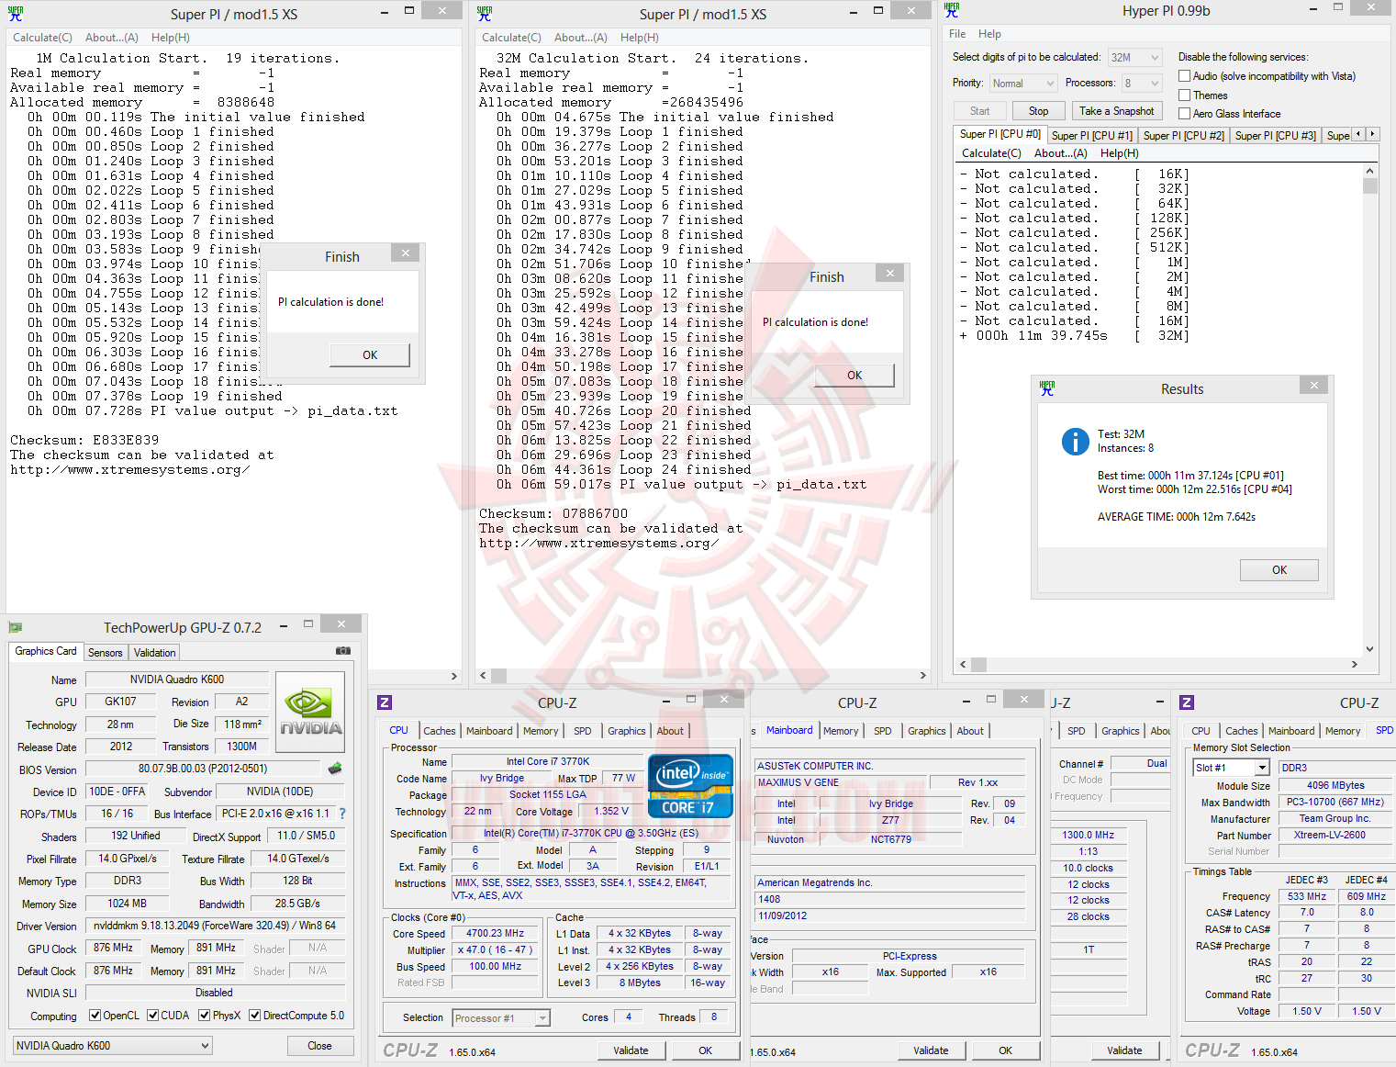Click the Stop button in Hyper PI
Viewport: 1396px width, 1067px height.
(1038, 111)
